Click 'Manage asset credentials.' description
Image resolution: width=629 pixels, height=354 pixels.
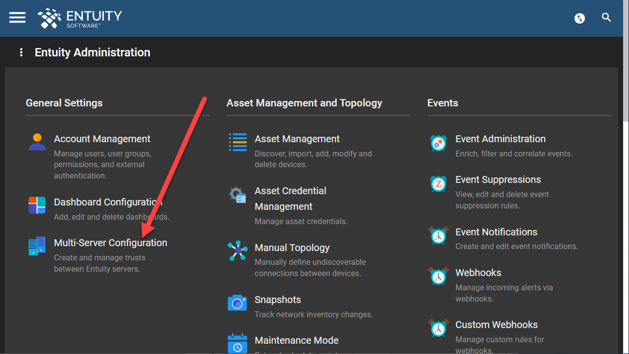[x=301, y=221]
